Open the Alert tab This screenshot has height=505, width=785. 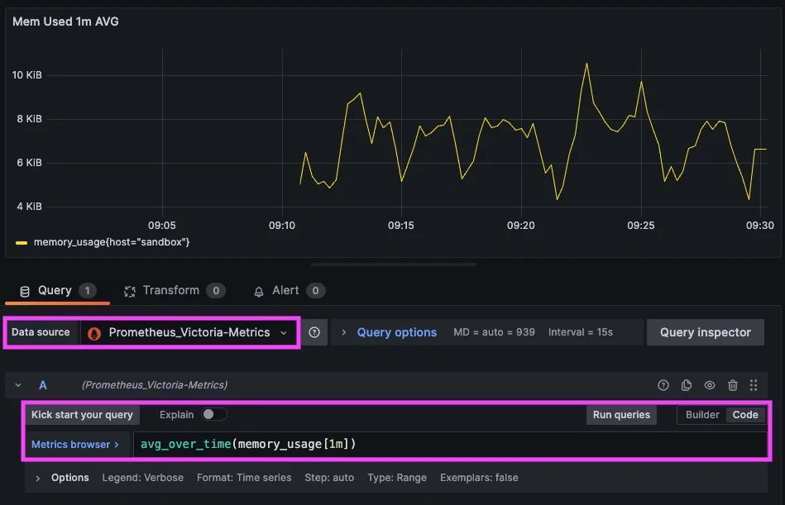(287, 290)
